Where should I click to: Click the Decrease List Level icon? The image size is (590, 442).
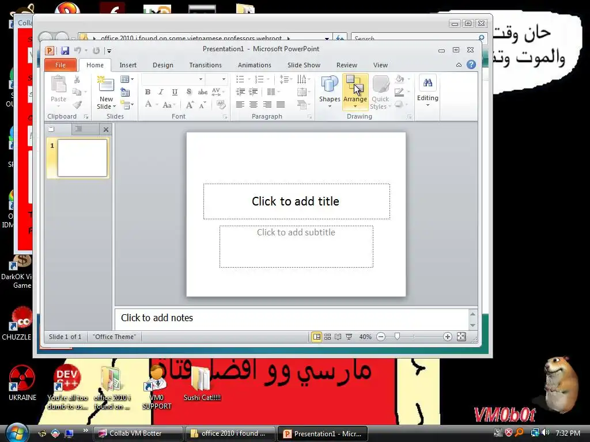click(240, 92)
